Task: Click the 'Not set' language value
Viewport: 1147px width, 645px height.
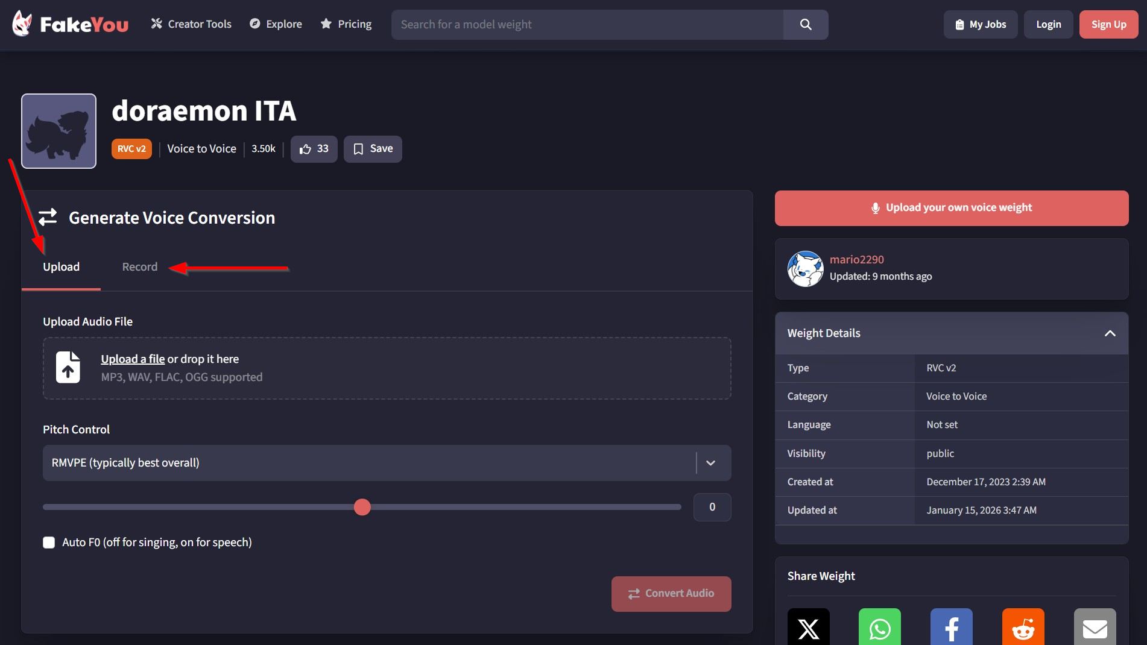Action: coord(942,425)
